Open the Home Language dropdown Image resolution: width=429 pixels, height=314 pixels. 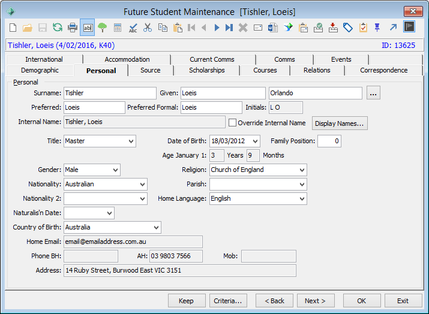[x=302, y=199]
